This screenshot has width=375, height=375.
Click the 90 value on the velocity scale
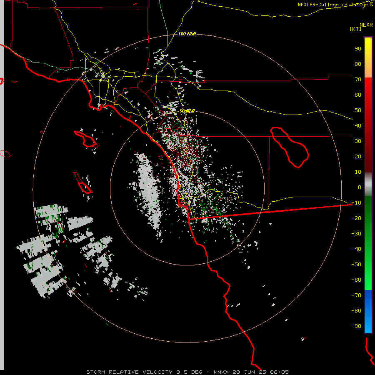[x=358, y=49]
